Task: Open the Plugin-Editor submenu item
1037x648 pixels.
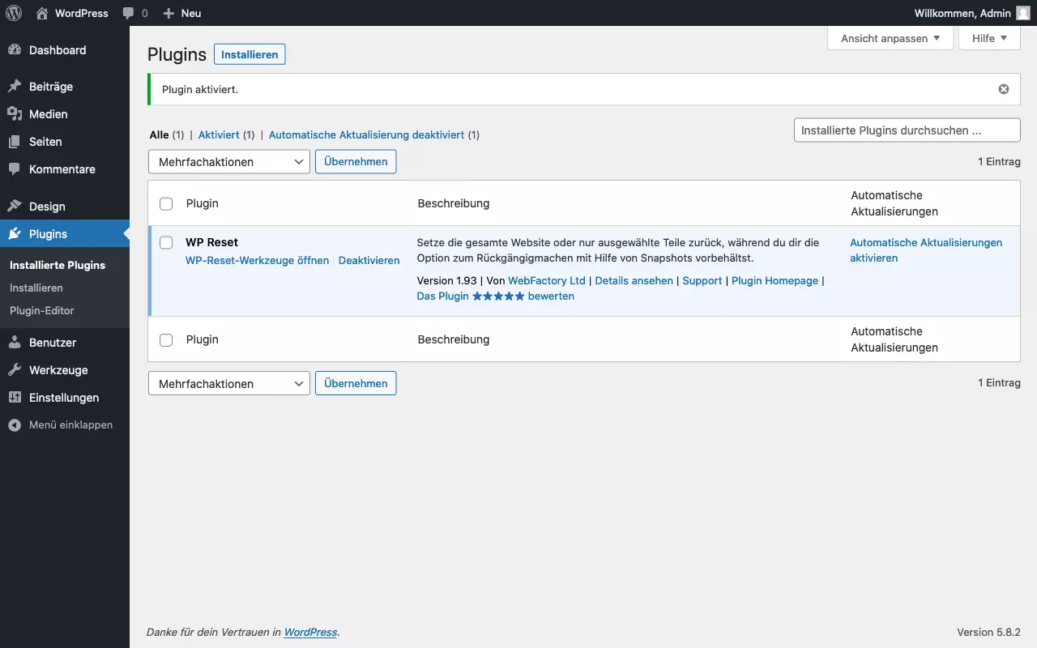Action: tap(42, 310)
